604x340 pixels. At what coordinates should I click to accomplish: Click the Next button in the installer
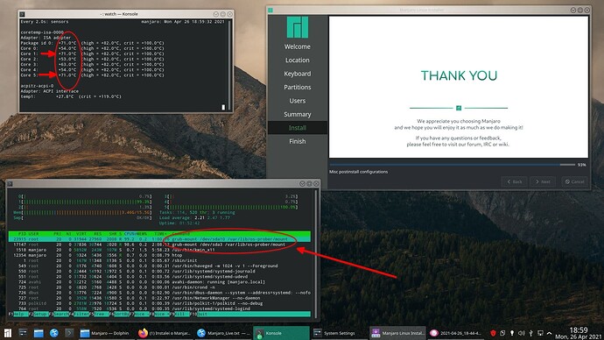(x=543, y=181)
